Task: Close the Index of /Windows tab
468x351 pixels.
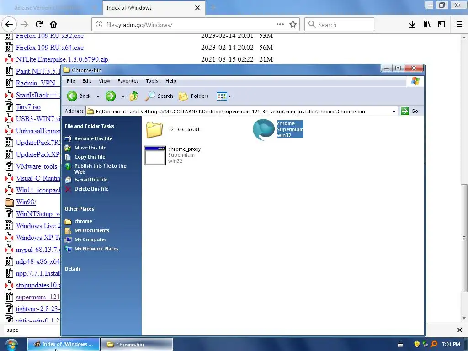Action: point(197,8)
